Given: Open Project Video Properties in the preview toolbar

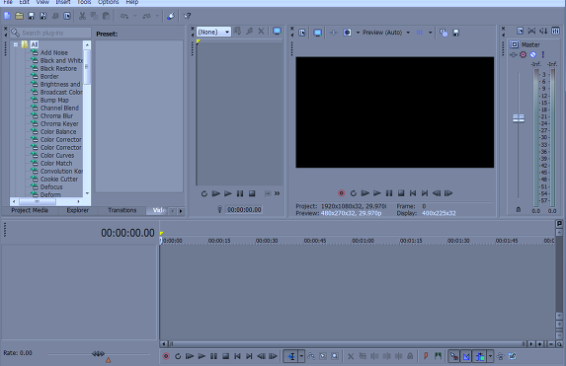Looking at the screenshot, I should coord(302,33).
